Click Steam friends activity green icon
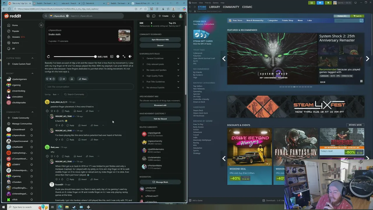This screenshot has height=210, width=373. click(312, 3)
